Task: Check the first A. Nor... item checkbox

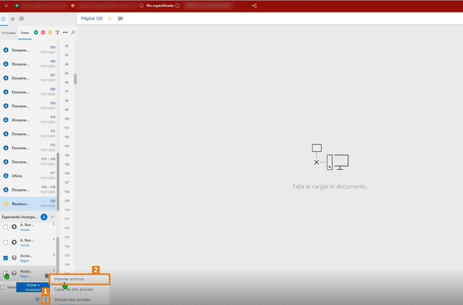Action: click(x=6, y=227)
